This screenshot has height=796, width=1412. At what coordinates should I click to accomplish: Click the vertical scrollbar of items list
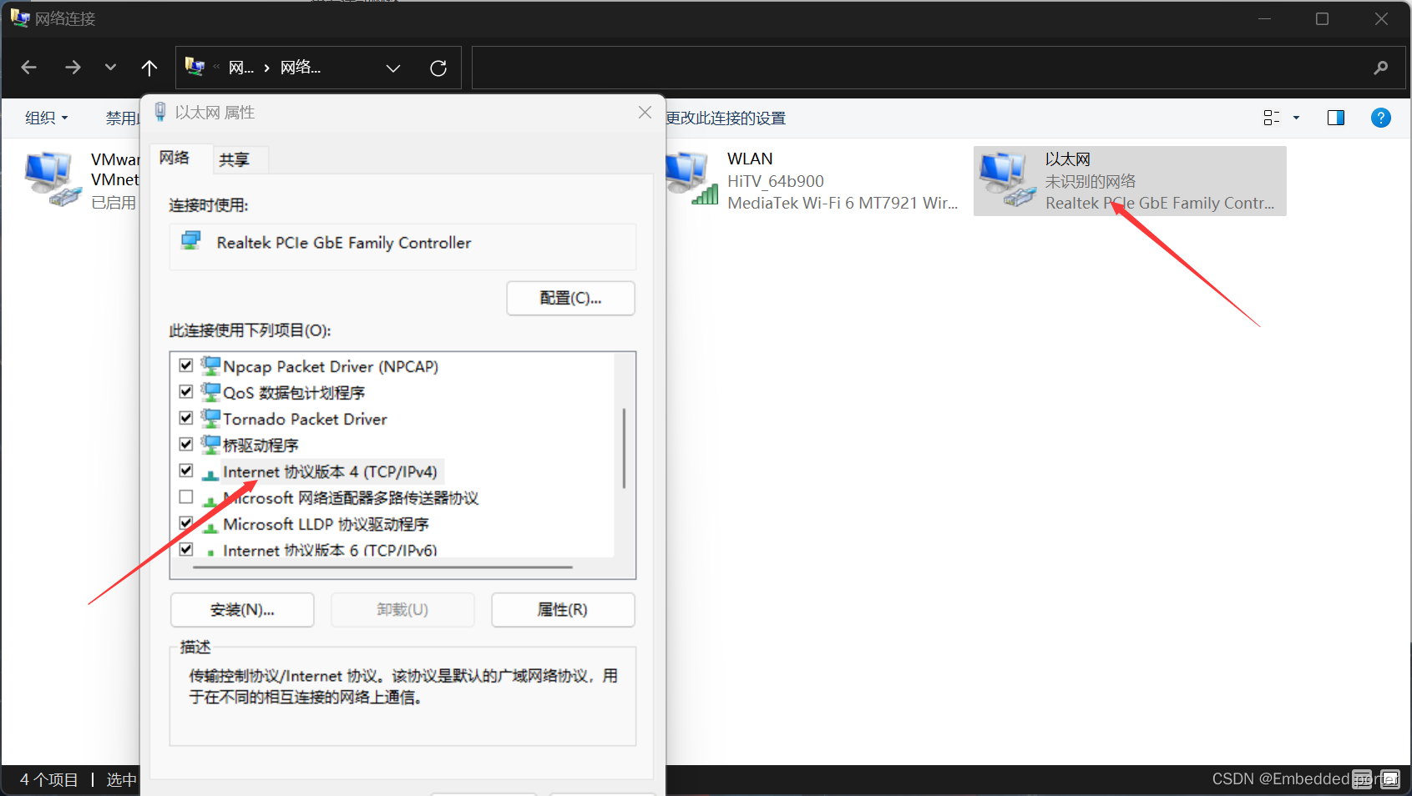624,449
